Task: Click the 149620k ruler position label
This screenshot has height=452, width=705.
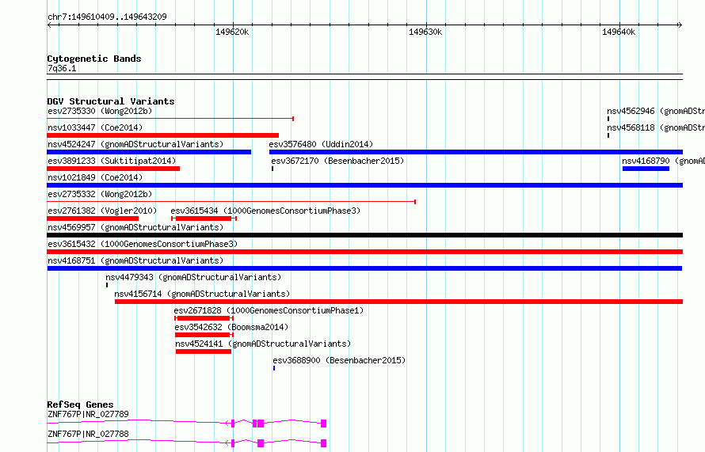Action: pyautogui.click(x=232, y=32)
